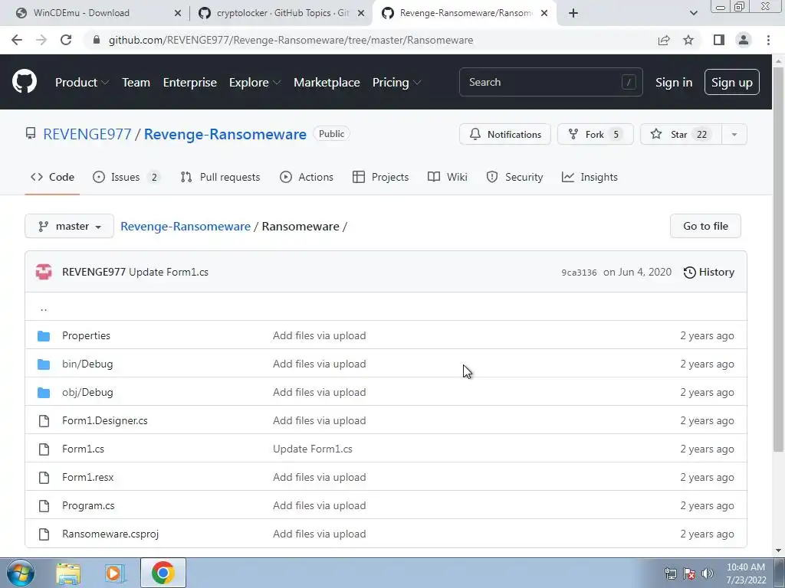Expand the Explore menu dropdown
785x588 pixels.
255,83
